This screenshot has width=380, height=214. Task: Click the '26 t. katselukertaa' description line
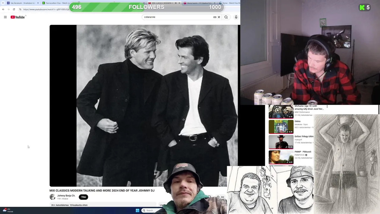[x=69, y=205]
